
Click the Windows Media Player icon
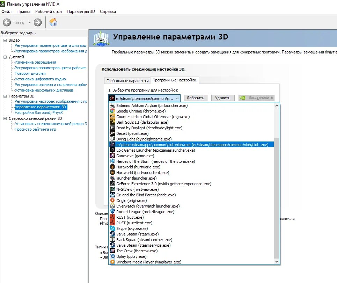tap(112, 262)
